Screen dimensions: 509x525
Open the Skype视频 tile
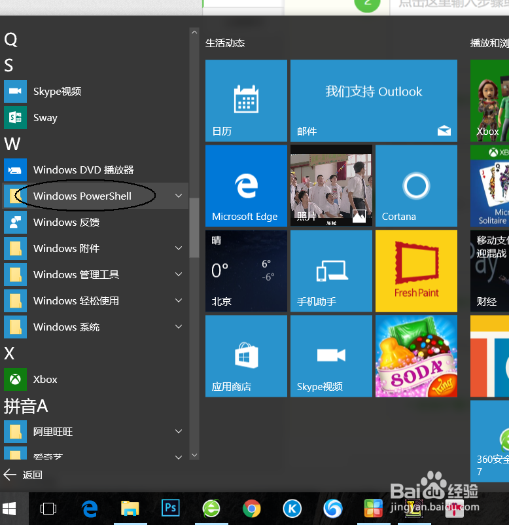point(331,356)
